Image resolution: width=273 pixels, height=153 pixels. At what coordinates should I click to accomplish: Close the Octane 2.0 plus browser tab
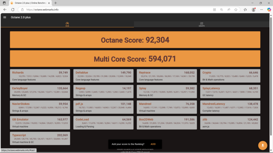pyautogui.click(x=49, y=3)
